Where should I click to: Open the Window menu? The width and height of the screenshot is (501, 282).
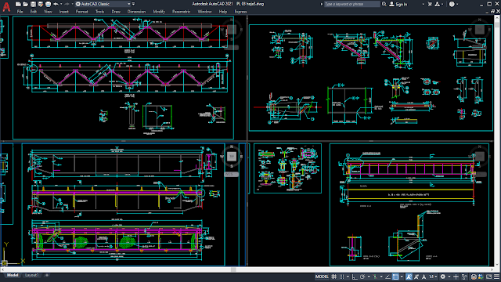pos(204,12)
